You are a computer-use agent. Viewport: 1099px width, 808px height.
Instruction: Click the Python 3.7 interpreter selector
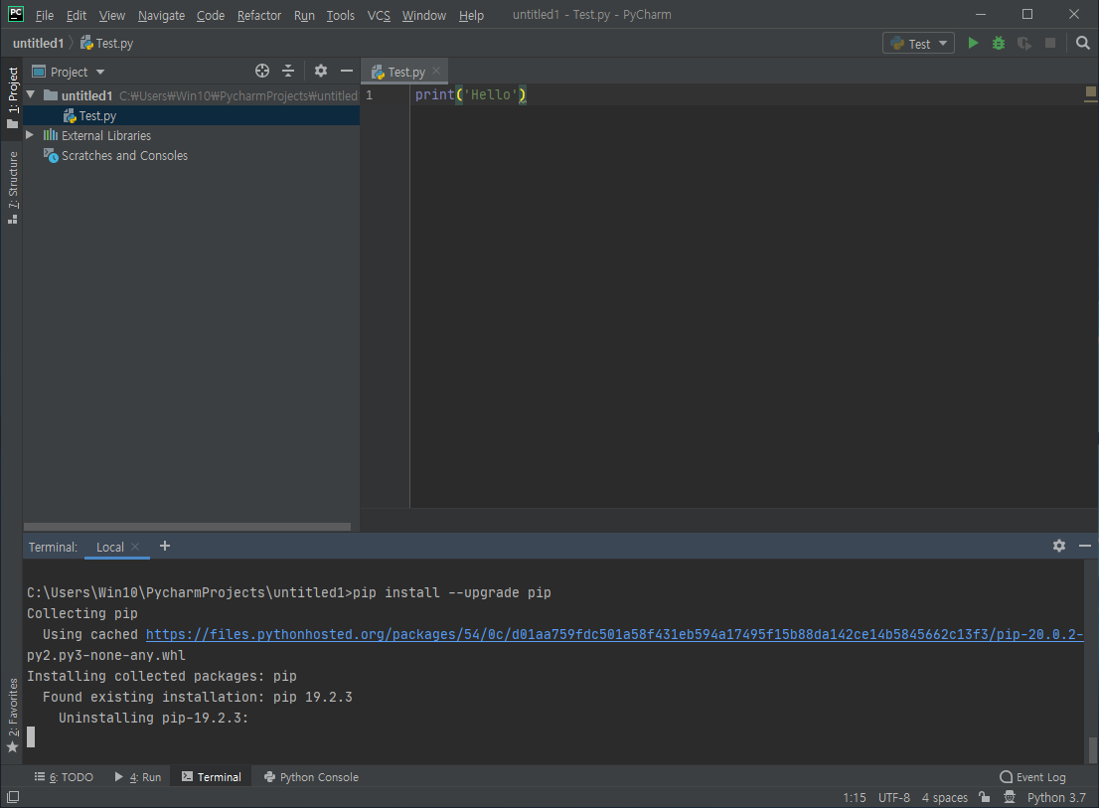(x=1056, y=797)
